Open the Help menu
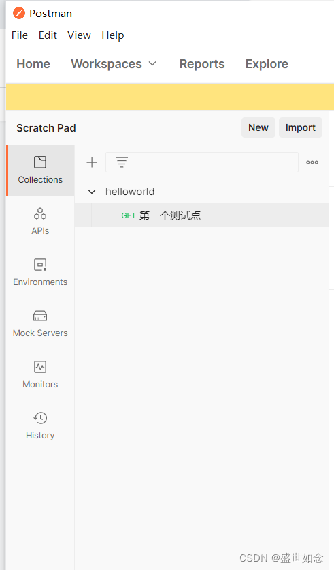This screenshot has height=570, width=334. 113,35
